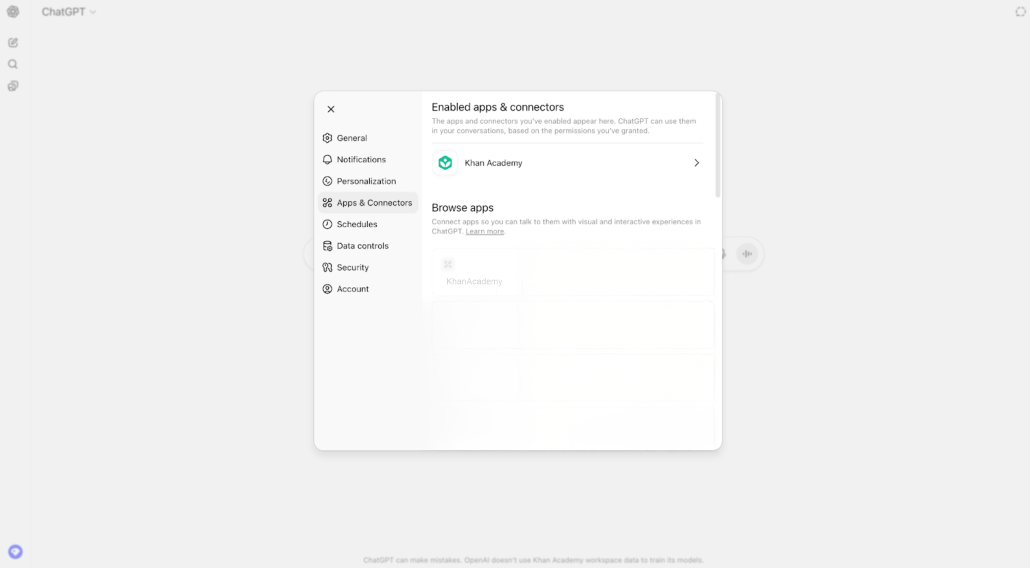Switch to the Apps & Connectors section
Image resolution: width=1030 pixels, height=568 pixels.
click(367, 202)
